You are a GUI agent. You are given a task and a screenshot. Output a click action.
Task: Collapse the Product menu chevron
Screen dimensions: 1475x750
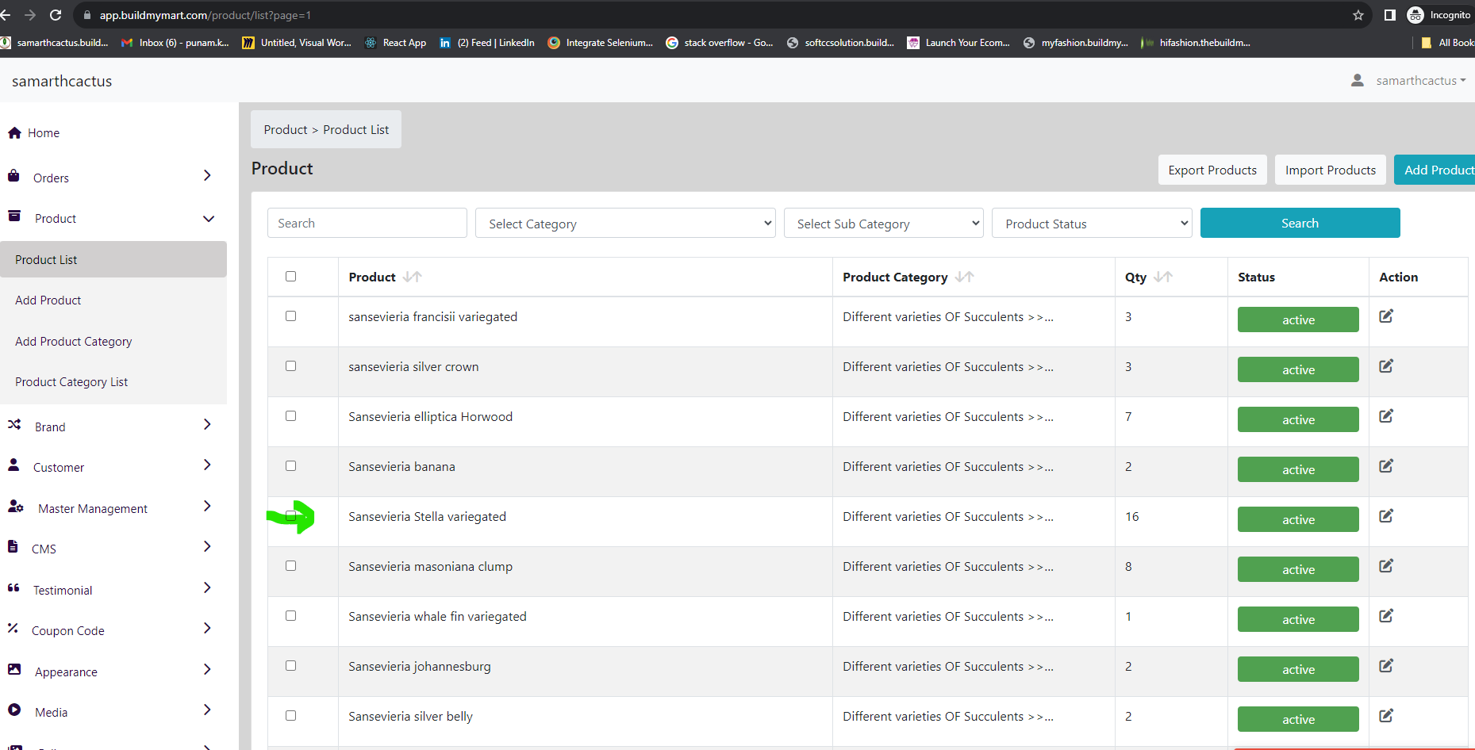(x=209, y=219)
